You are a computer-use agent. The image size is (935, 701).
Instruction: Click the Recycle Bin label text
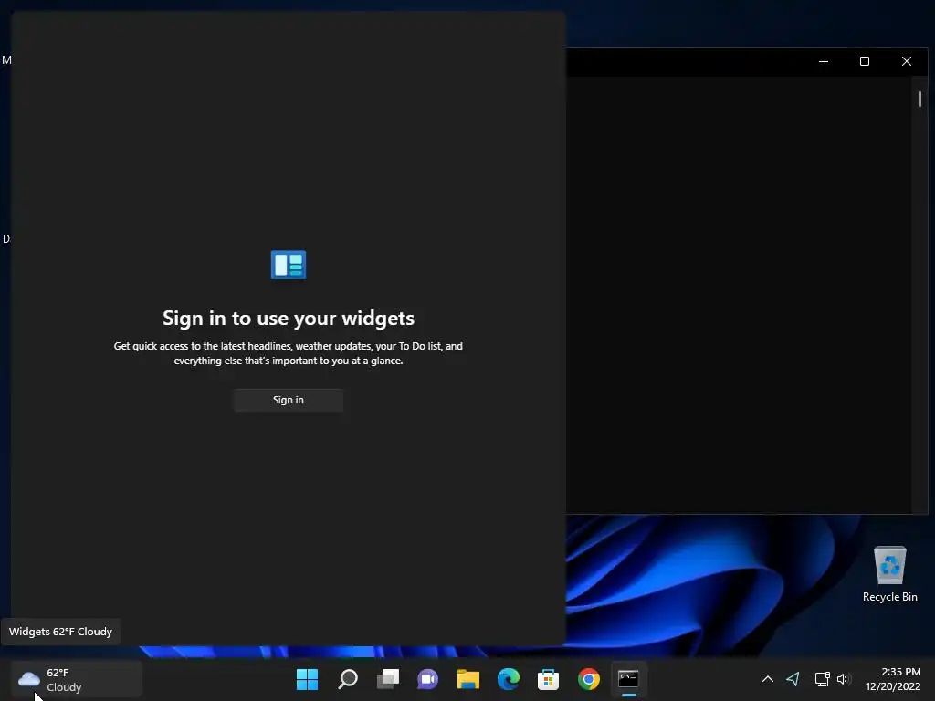[x=889, y=597]
